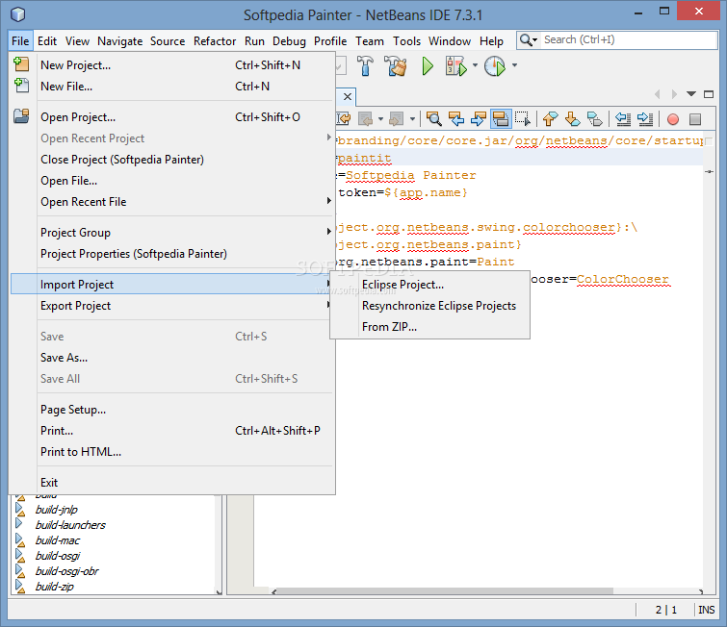Run the project with green arrow

(x=428, y=65)
